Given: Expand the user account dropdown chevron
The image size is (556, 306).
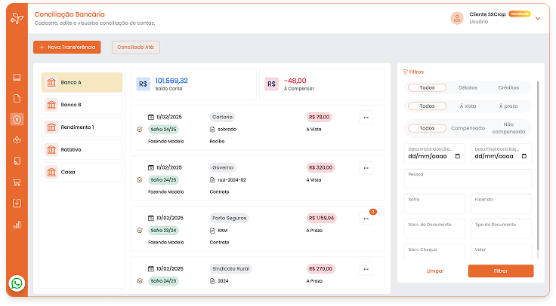Looking at the screenshot, I should pos(538,19).
